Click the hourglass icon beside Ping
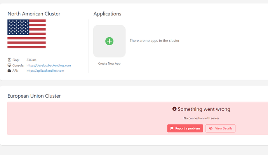The height and width of the screenshot is (155, 268). click(x=9, y=60)
